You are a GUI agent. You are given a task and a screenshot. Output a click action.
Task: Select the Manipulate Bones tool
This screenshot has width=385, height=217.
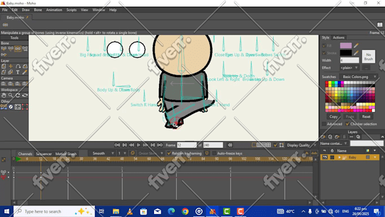pyautogui.click(x=18, y=49)
